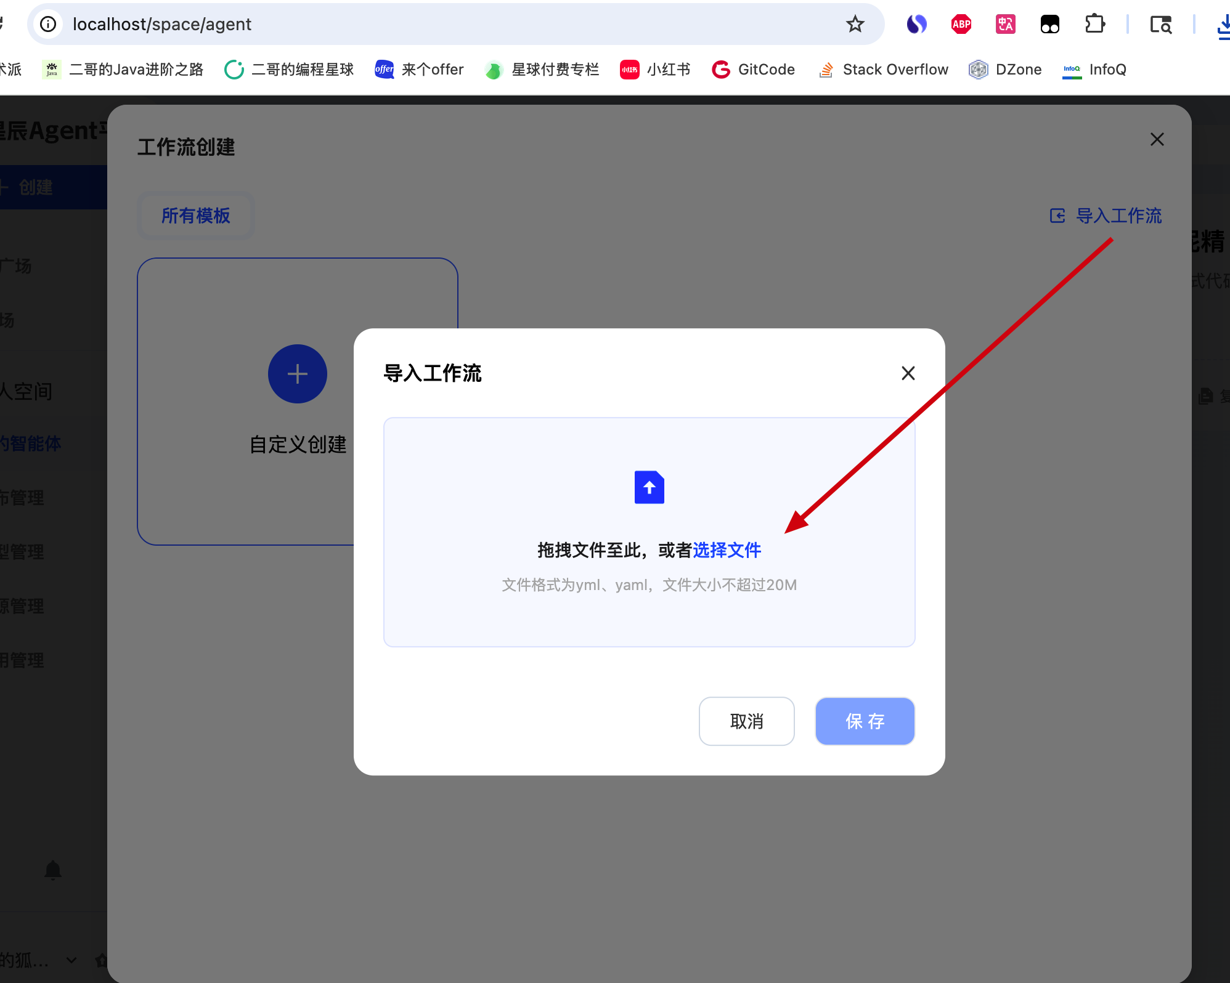Close the 导入工作流 dialog
The image size is (1230, 983).
pos(908,373)
